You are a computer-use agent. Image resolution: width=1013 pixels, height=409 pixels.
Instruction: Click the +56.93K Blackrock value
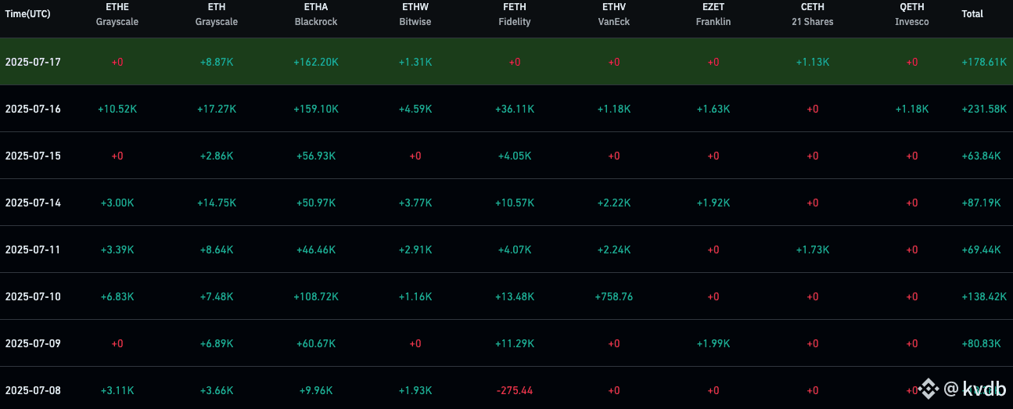[x=316, y=156]
